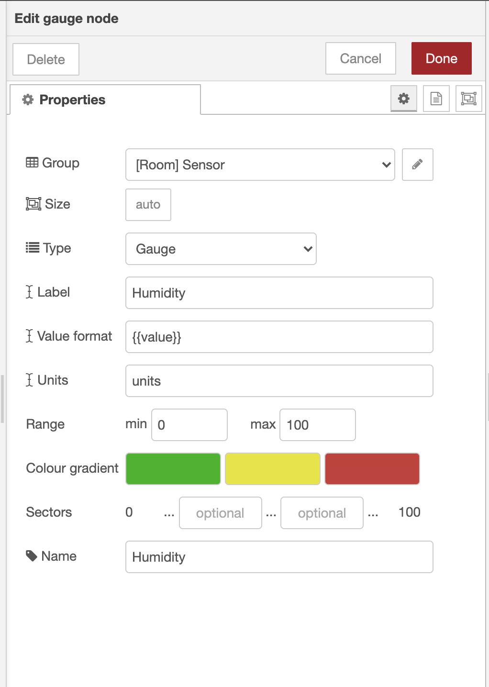Open node description document icon tab
The width and height of the screenshot is (489, 687).
(x=436, y=99)
